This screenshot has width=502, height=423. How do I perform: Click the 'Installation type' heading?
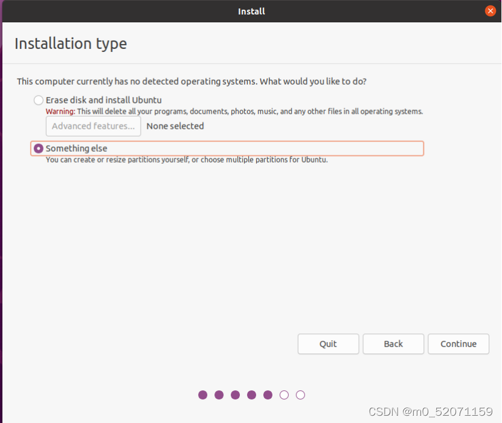(x=71, y=44)
